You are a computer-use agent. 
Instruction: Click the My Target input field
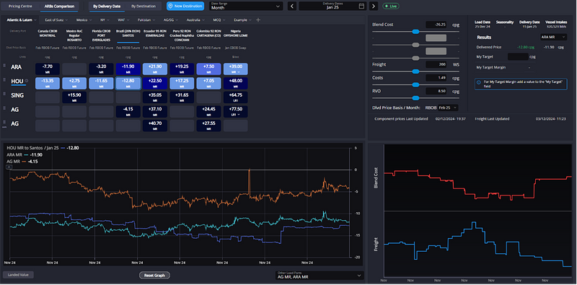pos(518,57)
